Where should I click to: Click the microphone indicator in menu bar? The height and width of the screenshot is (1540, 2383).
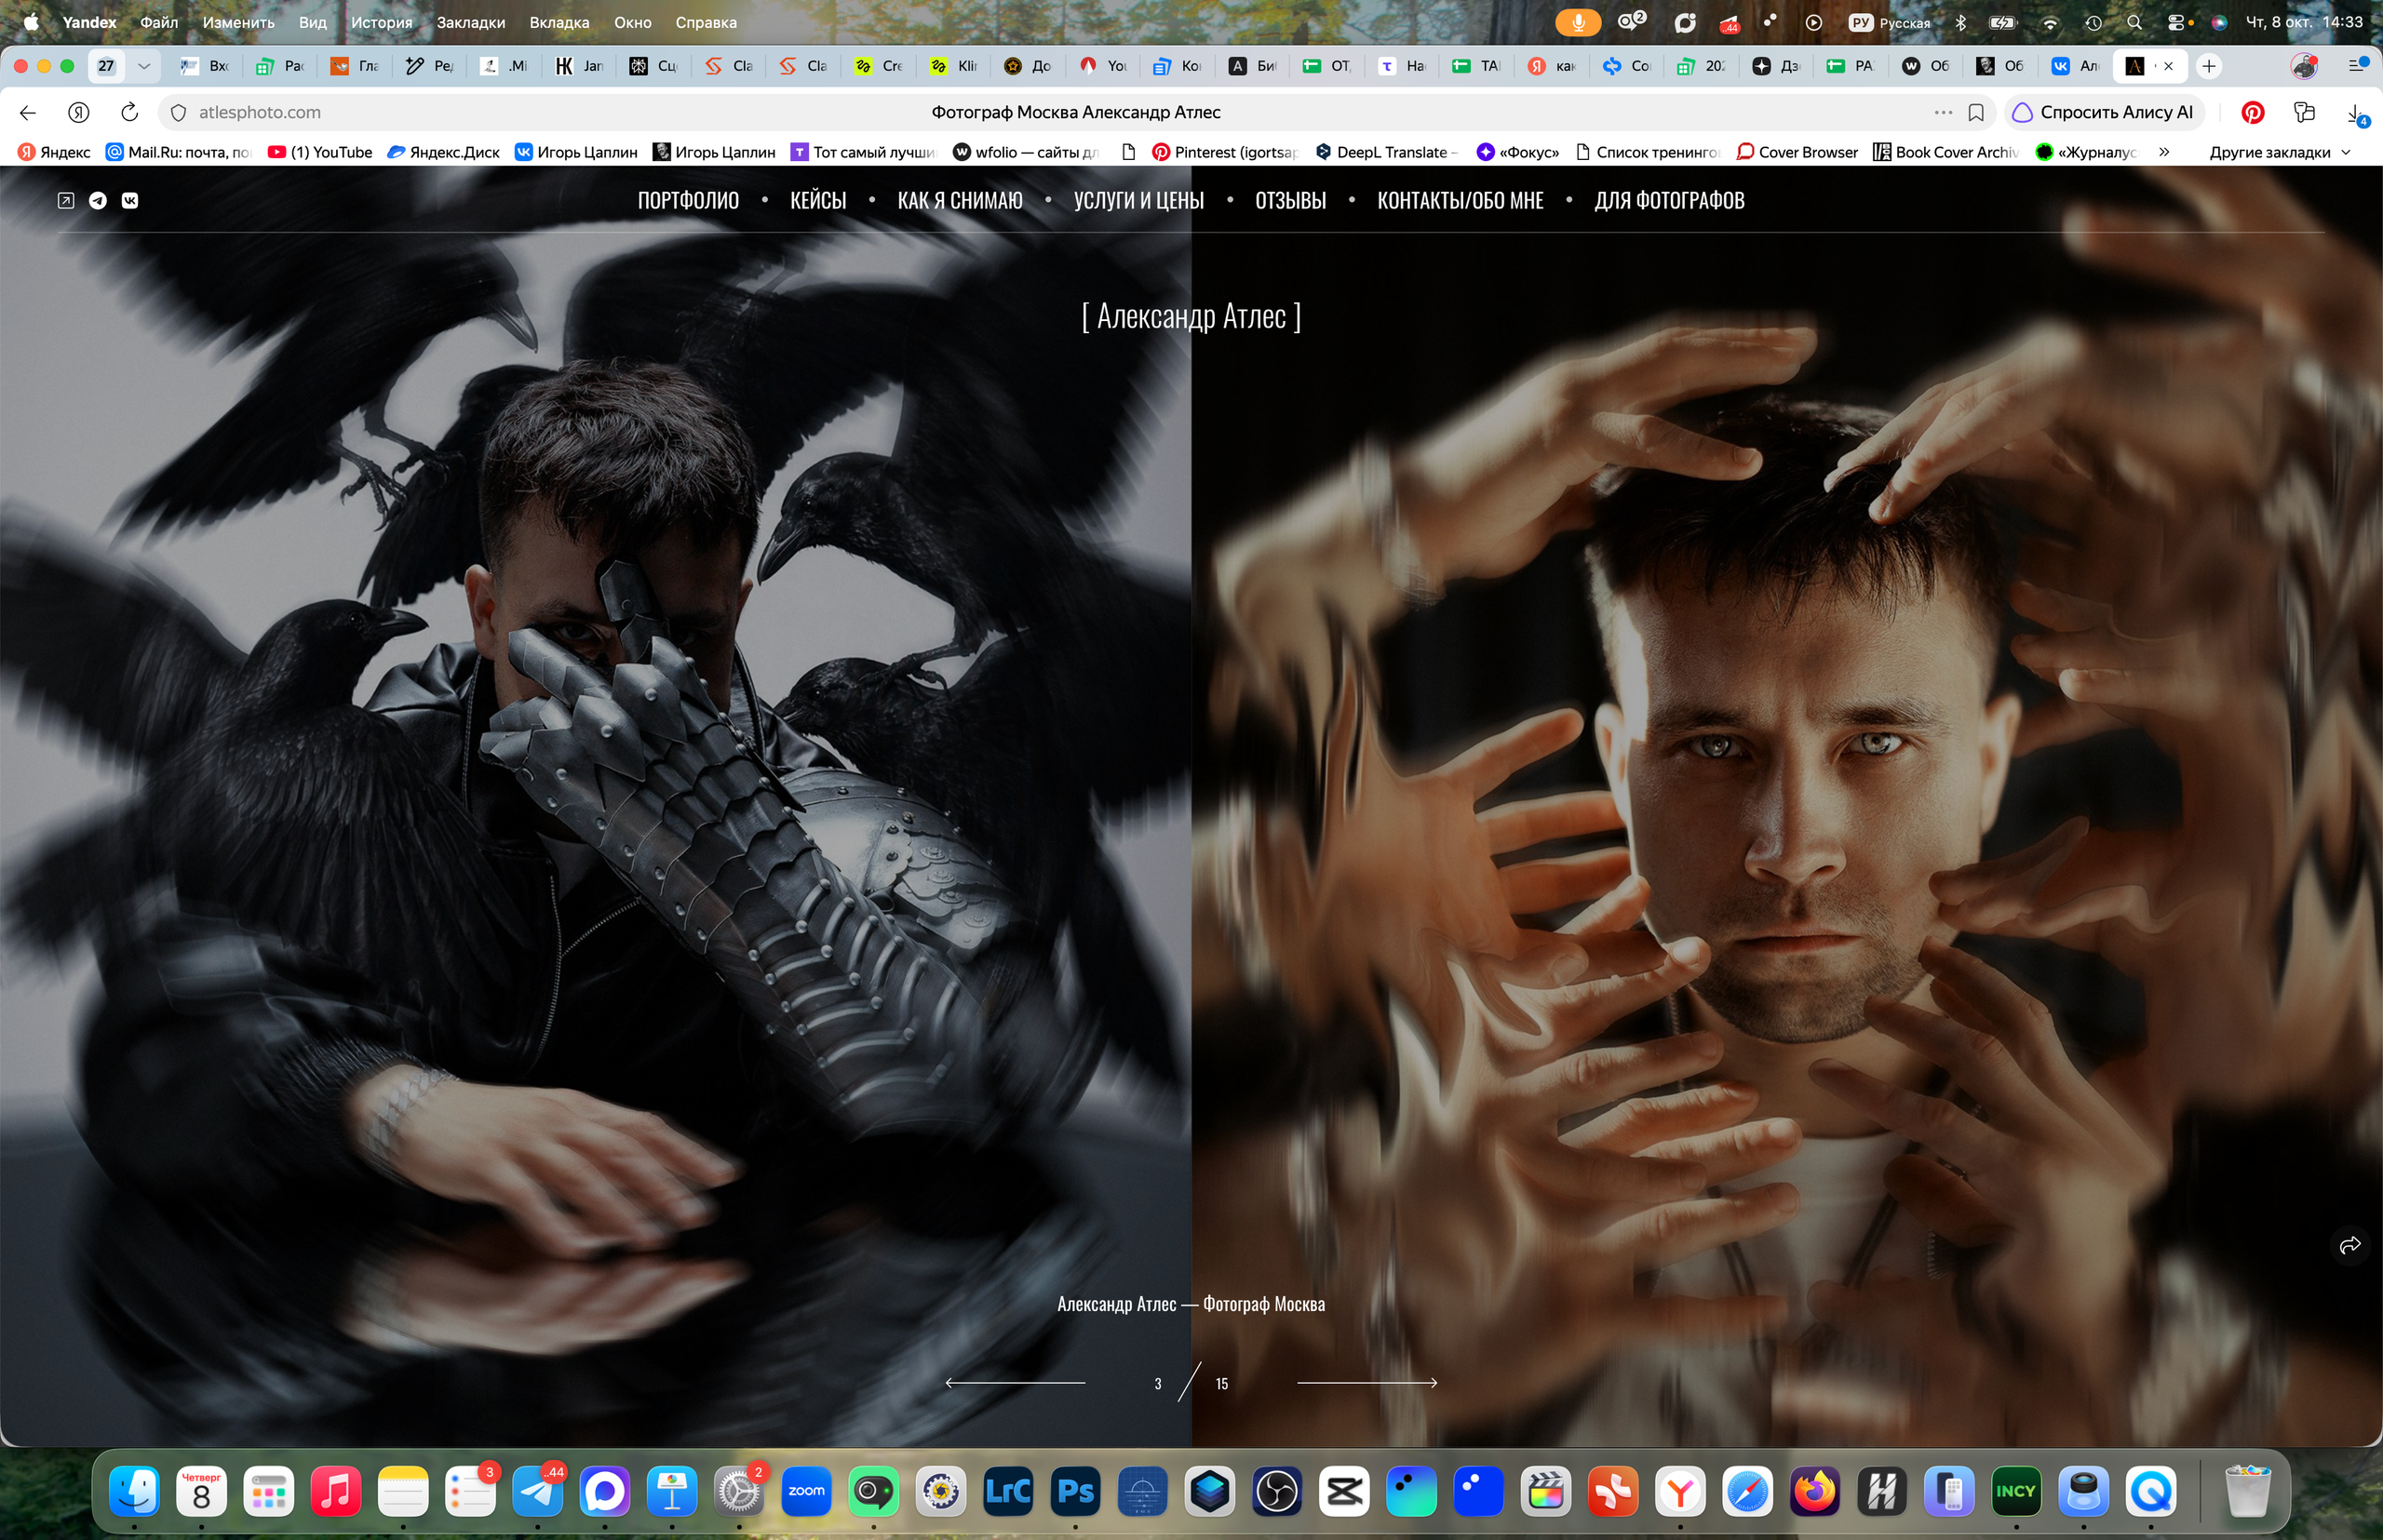(1578, 22)
